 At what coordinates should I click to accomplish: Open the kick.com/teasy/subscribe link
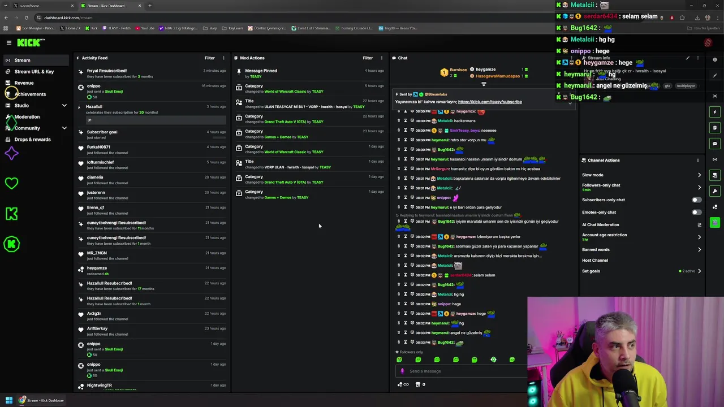490,102
